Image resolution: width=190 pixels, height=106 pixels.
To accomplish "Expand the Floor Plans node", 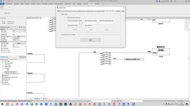I will click(3, 65).
